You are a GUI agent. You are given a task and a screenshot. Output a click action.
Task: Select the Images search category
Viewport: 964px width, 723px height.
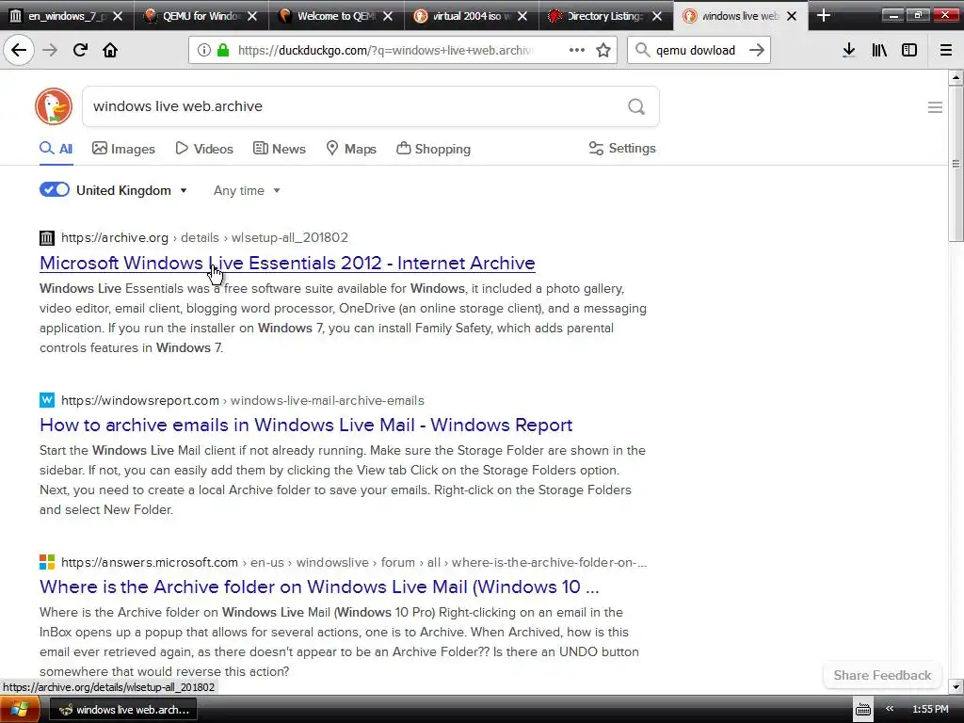(123, 149)
